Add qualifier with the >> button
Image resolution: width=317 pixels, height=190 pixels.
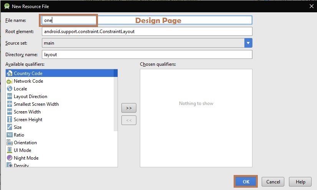click(129, 108)
